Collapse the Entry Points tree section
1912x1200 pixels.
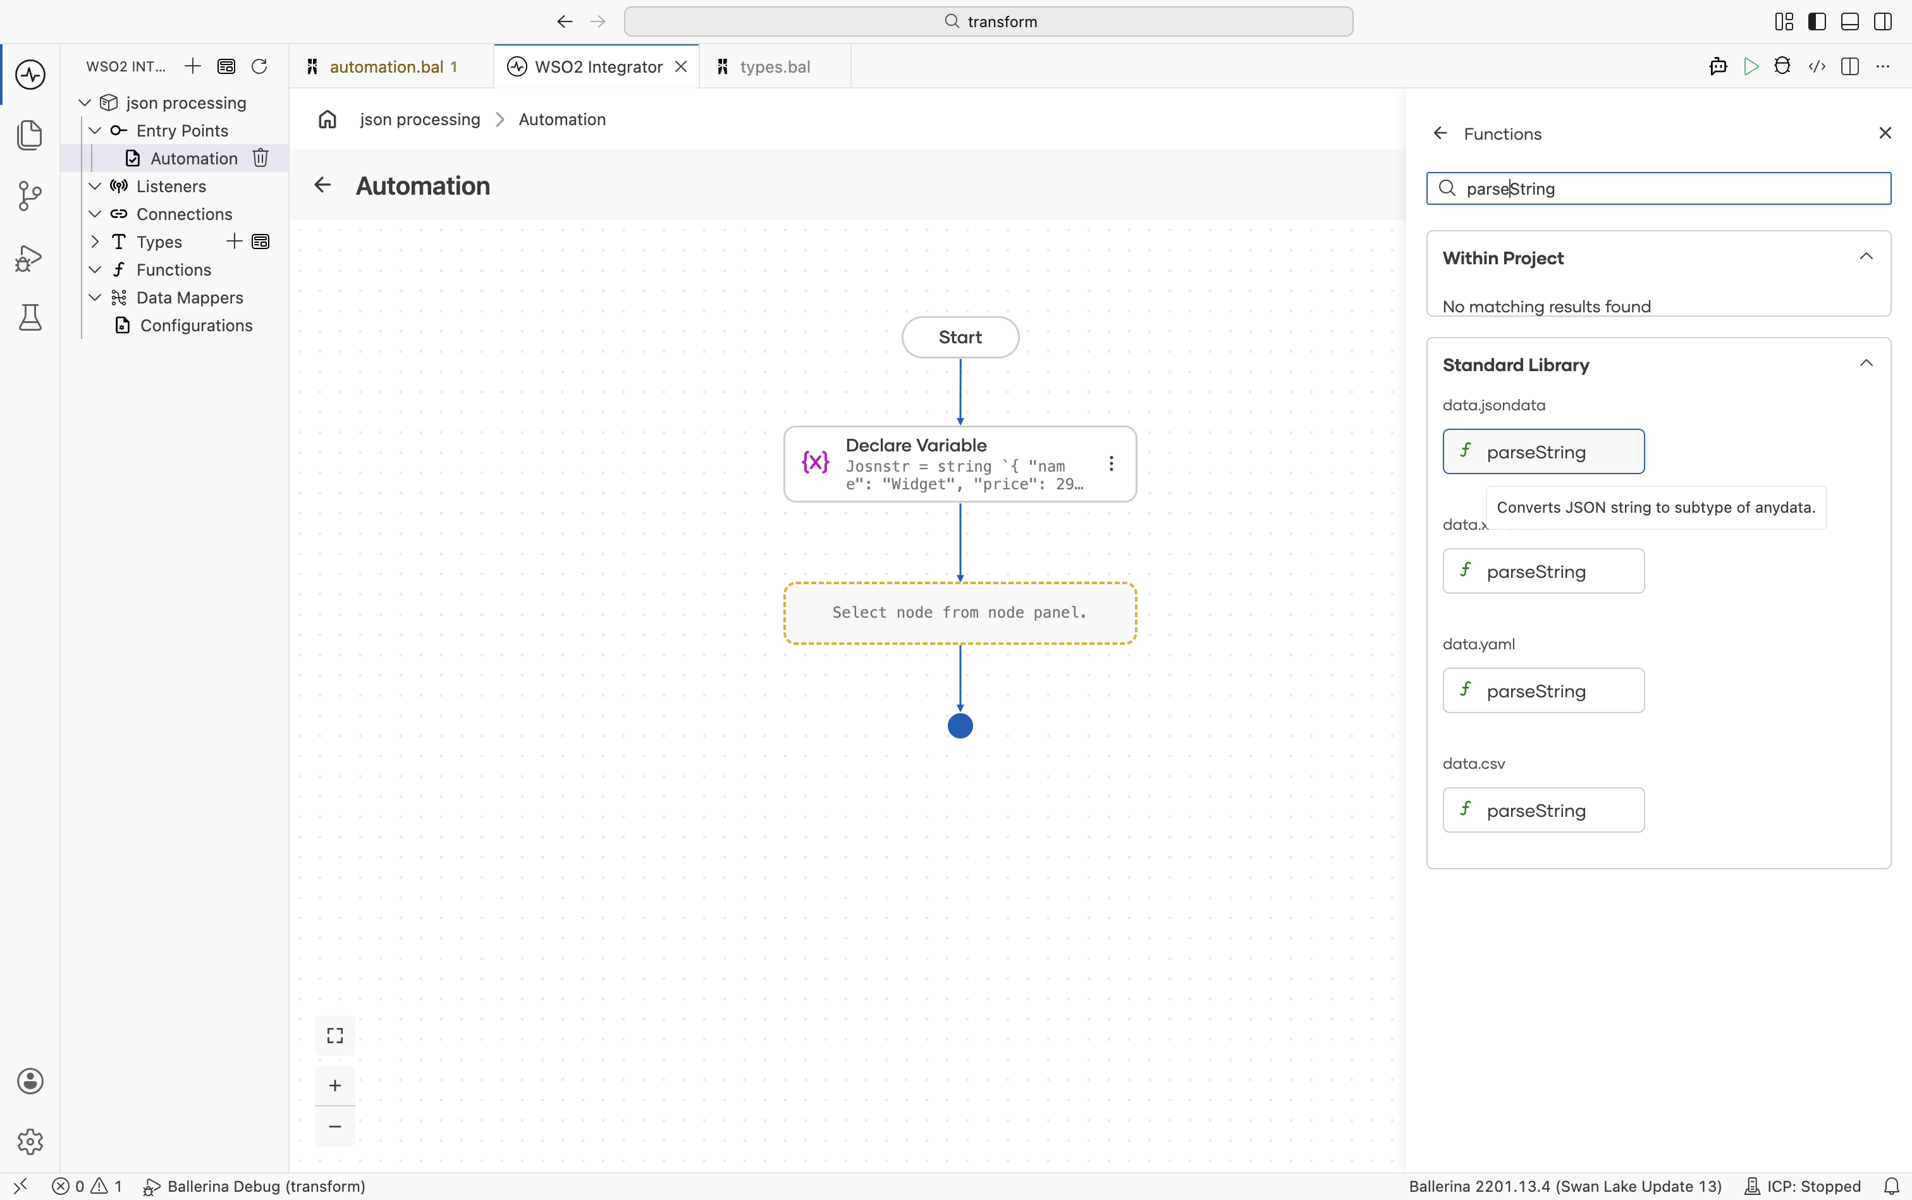(94, 130)
